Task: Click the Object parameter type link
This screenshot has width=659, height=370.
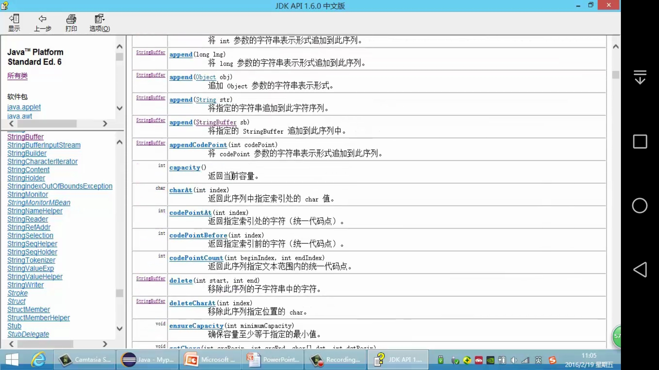Action: coord(206,77)
